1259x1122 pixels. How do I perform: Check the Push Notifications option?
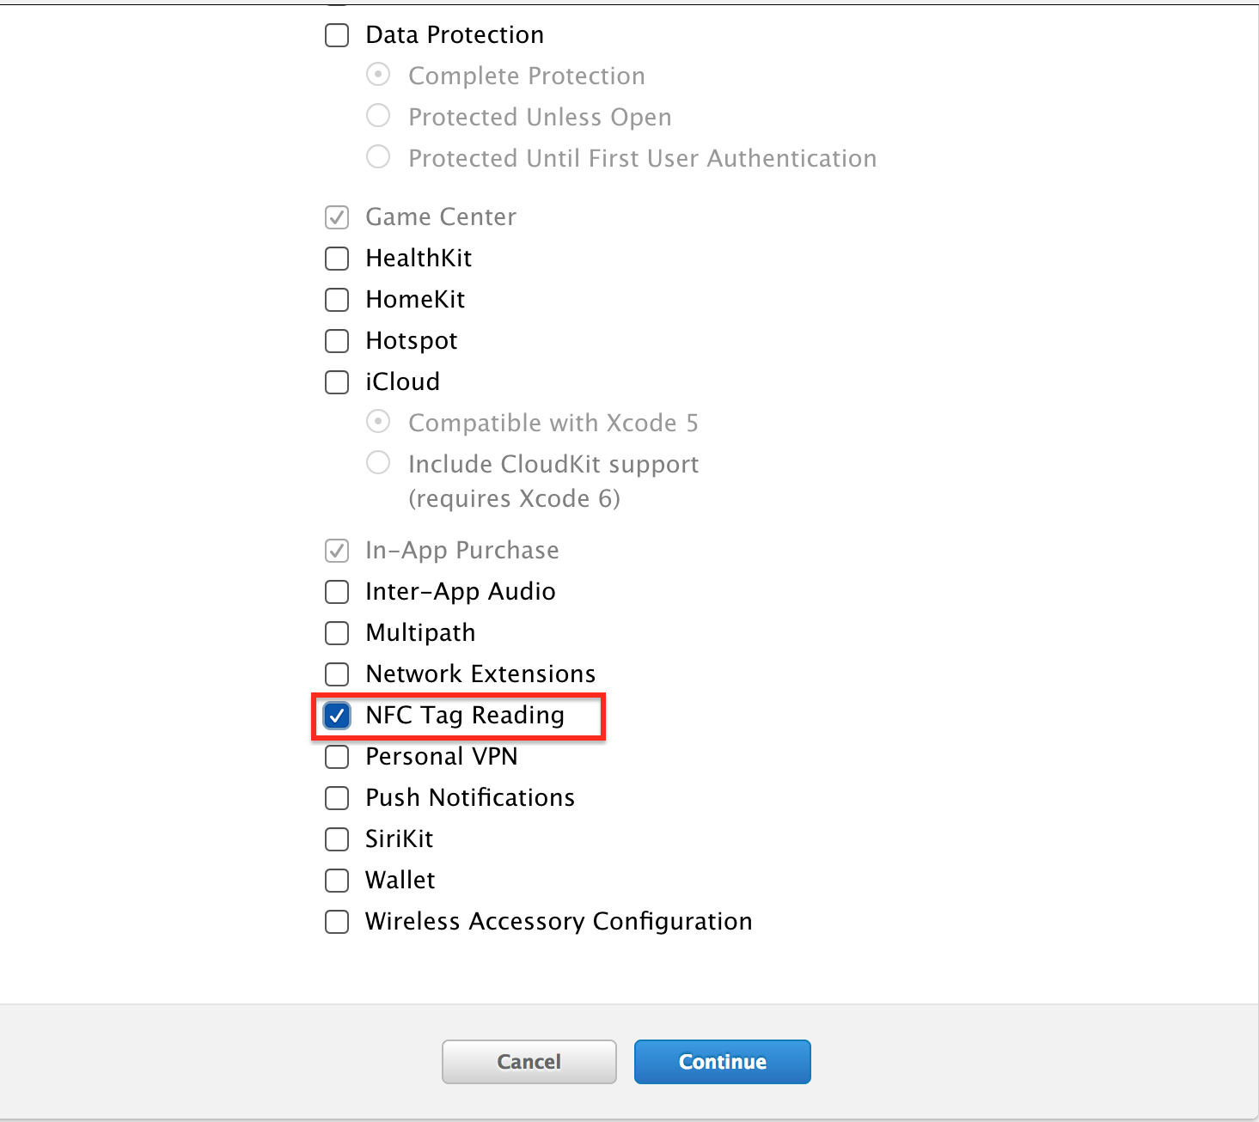337,798
